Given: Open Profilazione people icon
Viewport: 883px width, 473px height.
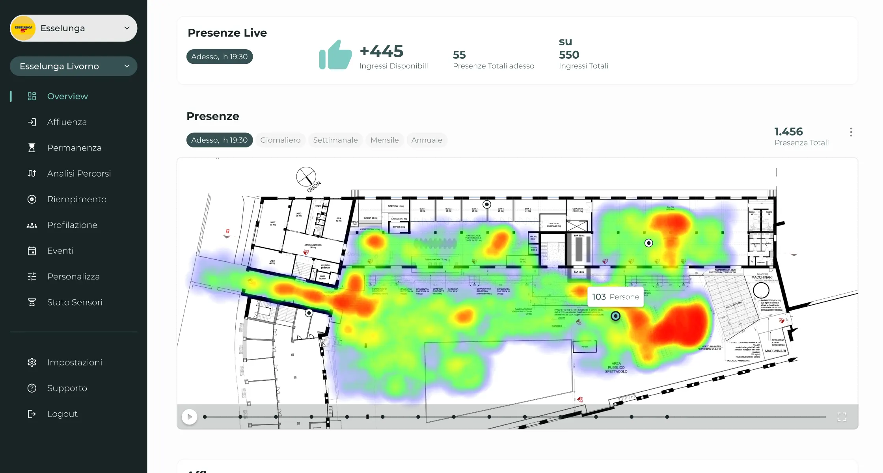Looking at the screenshot, I should click(32, 225).
